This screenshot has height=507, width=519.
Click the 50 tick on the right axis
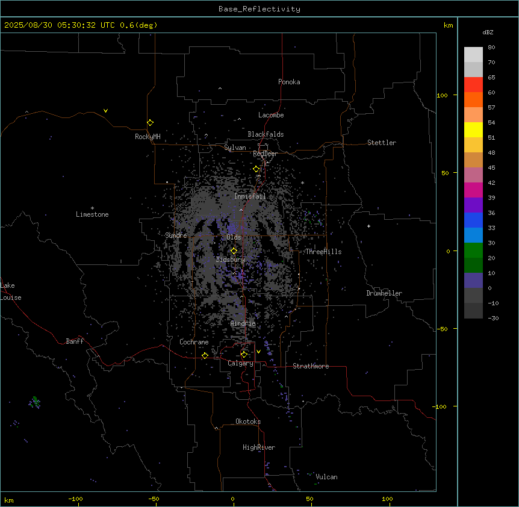(445, 173)
